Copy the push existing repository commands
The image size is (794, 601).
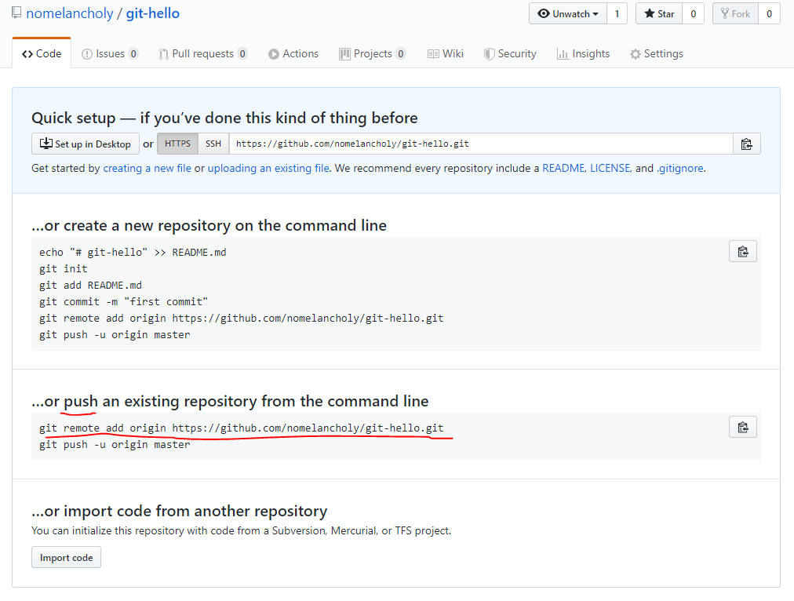click(743, 427)
